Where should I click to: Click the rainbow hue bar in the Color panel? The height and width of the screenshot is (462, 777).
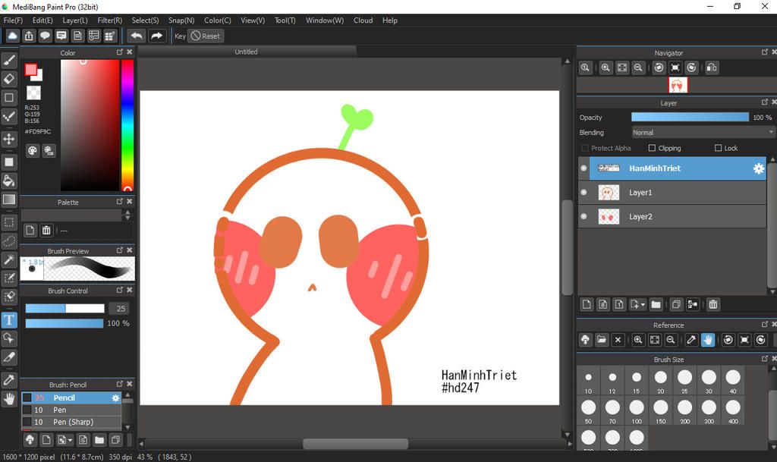pos(127,125)
